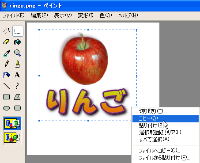Viewport: 200px width, 163px height.
Task: Open the 変形(I) menu
Action: 86,15
